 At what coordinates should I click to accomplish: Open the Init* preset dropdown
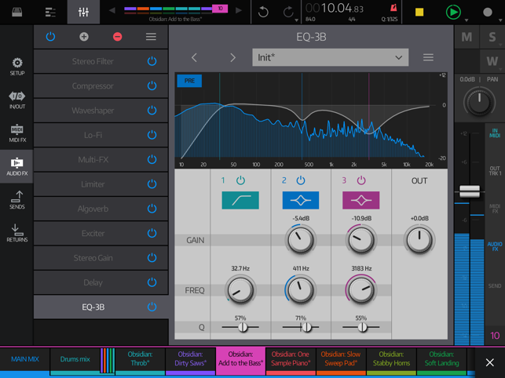tap(330, 57)
